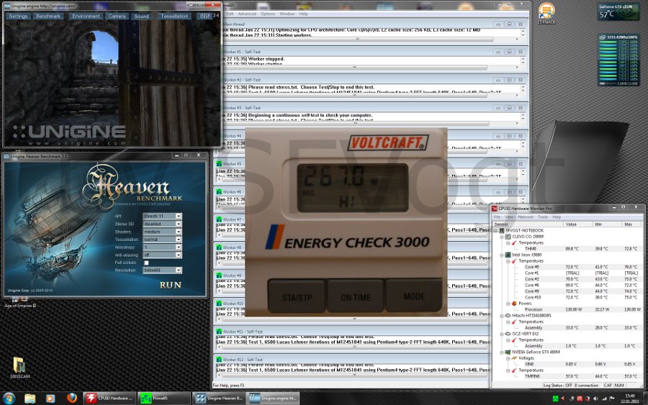Image resolution: width=648 pixels, height=405 pixels.
Task: Open Tools menu in Hardware Monitor Pro
Action: [x=543, y=217]
